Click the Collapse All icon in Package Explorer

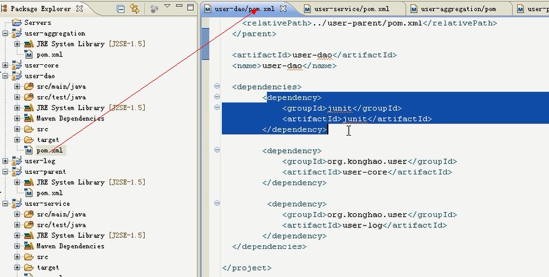(121, 9)
